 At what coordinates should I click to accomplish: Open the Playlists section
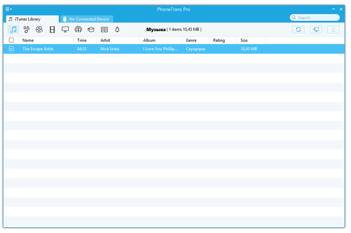[x=26, y=29]
